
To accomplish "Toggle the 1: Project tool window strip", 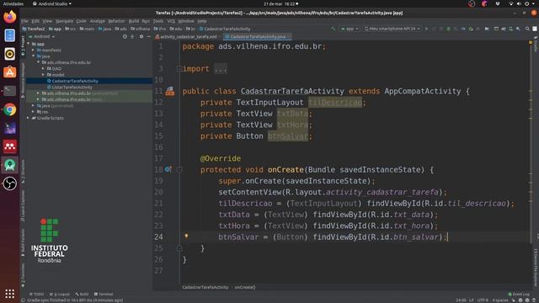I will point(23,46).
